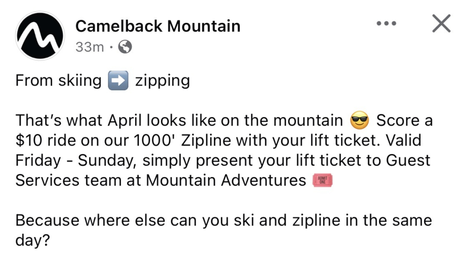This screenshot has height=264, width=469.
Task: Click the 33m post timestamp
Action: (x=90, y=47)
